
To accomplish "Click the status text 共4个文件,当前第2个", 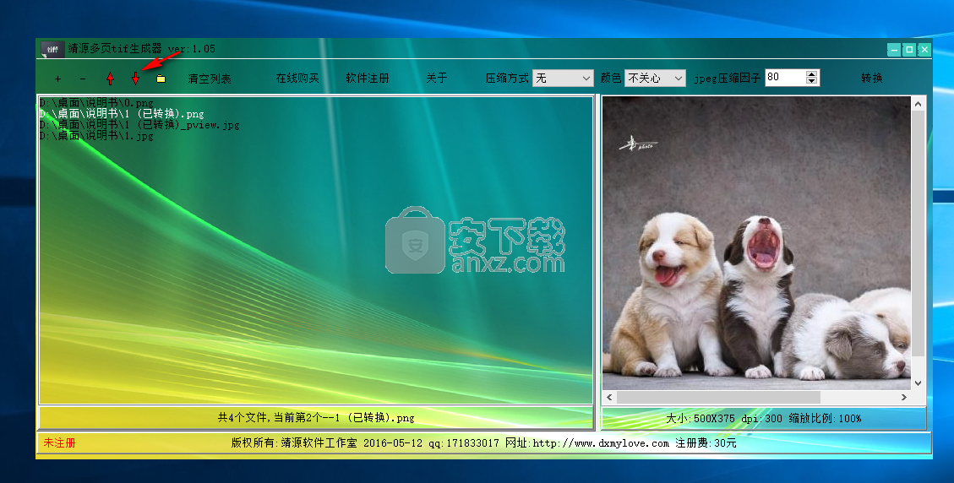I will click(x=316, y=418).
